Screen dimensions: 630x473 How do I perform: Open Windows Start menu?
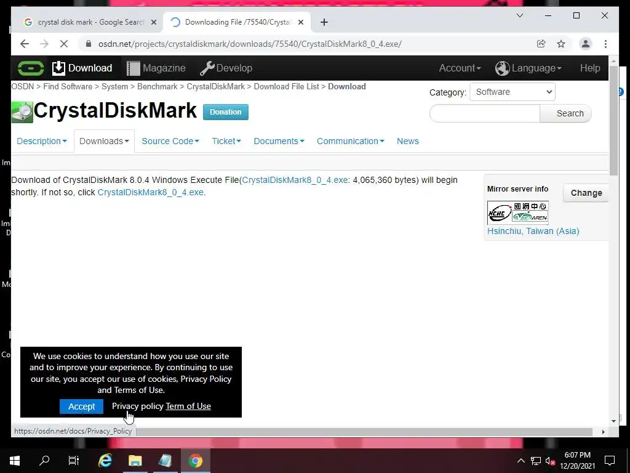point(15,461)
